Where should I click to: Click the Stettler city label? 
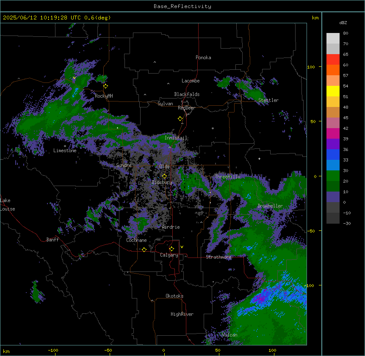click(x=268, y=100)
